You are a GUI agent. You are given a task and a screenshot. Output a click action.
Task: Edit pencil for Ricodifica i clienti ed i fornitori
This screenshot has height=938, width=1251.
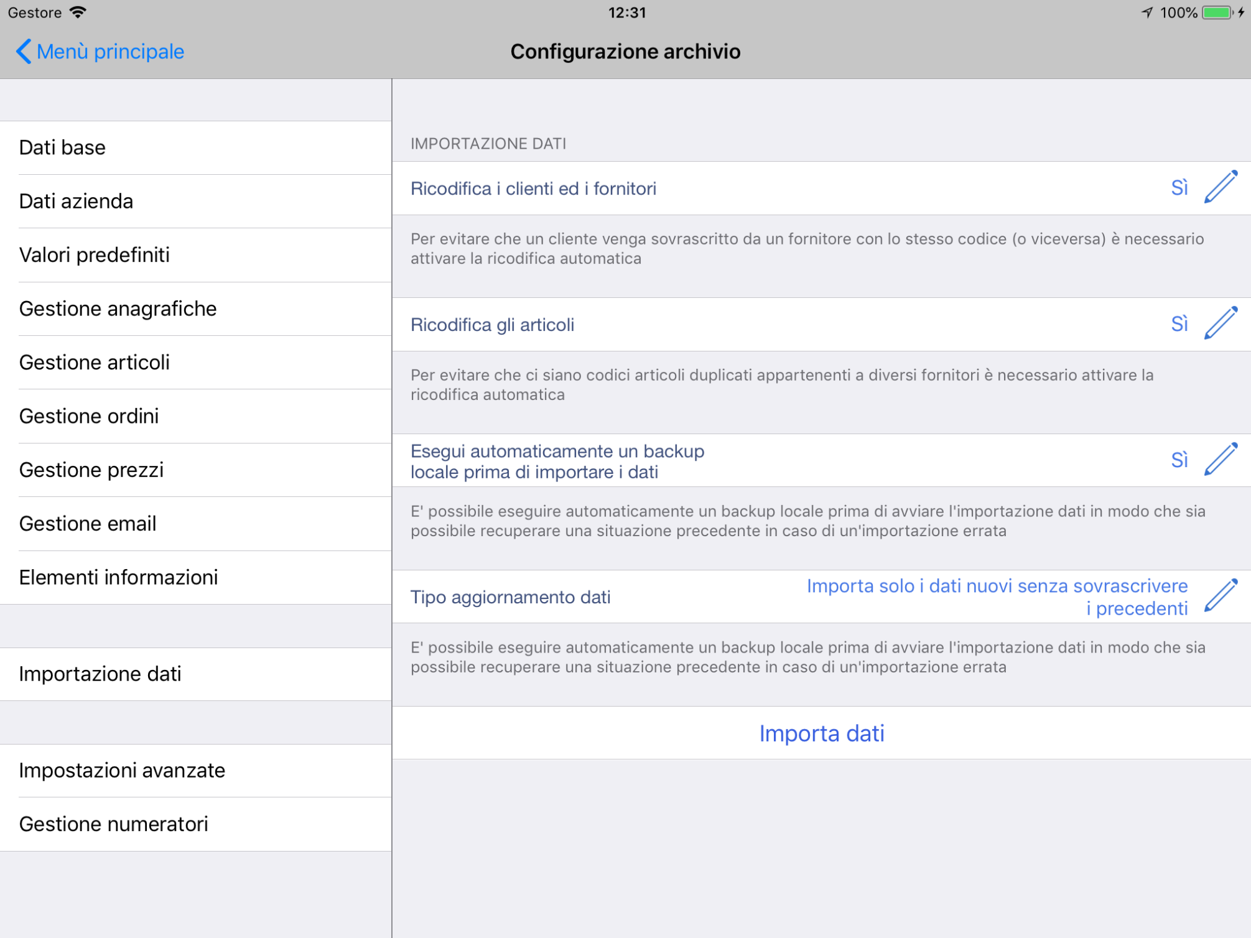1221,187
